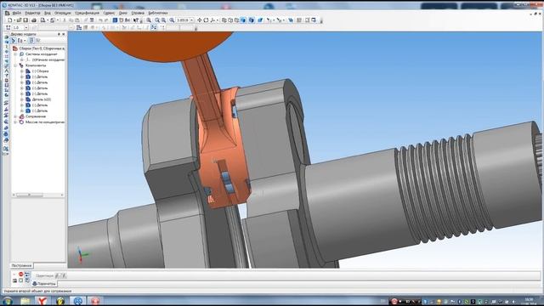Image resolution: width=544 pixels, height=306 pixels.
Task: Collapse the Системы координат node
Action: 15,54
